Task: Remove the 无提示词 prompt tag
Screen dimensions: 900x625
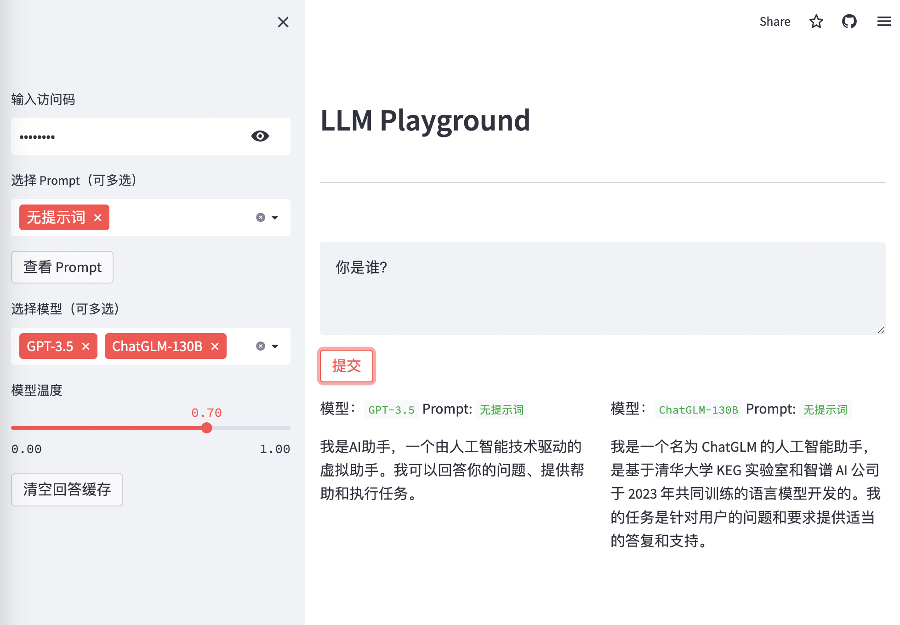Action: [x=97, y=217]
